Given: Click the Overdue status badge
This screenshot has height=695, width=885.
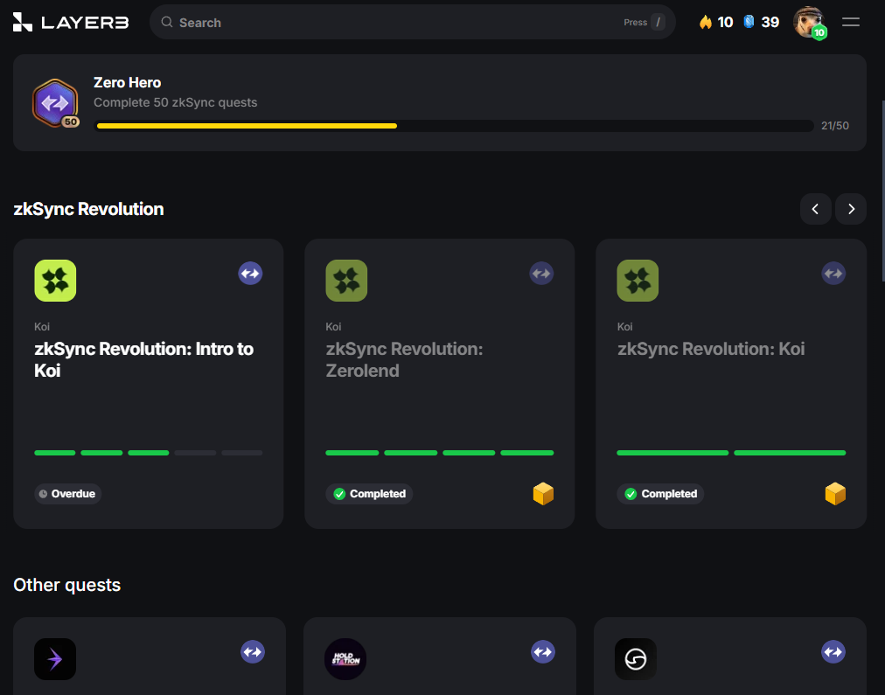Looking at the screenshot, I should (x=67, y=494).
